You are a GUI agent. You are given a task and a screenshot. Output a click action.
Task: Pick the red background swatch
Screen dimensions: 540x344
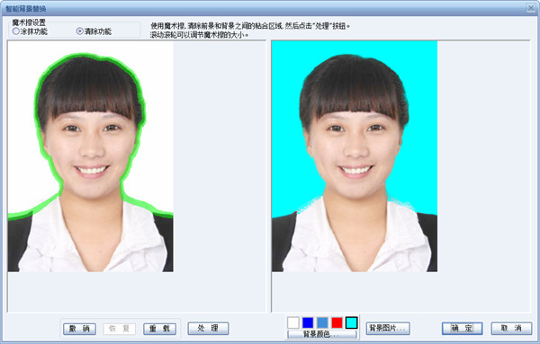coord(337,322)
